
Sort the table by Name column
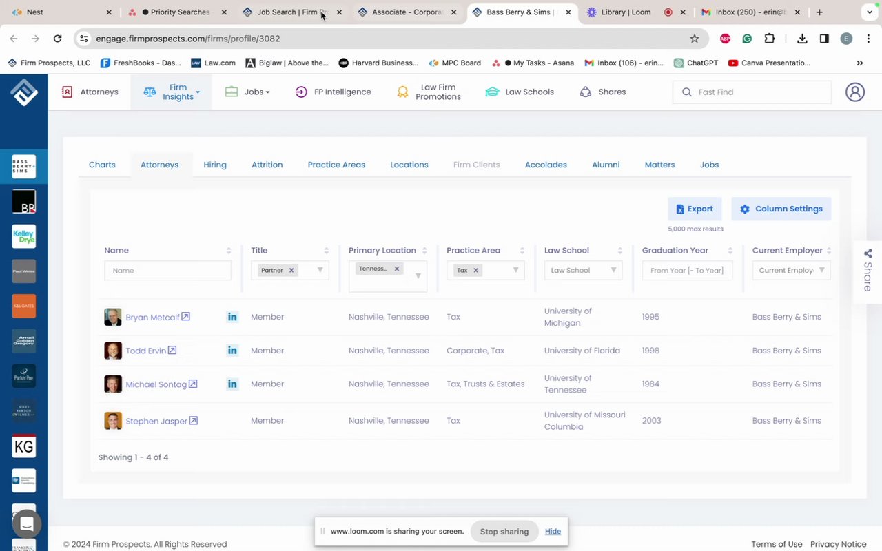tap(229, 251)
